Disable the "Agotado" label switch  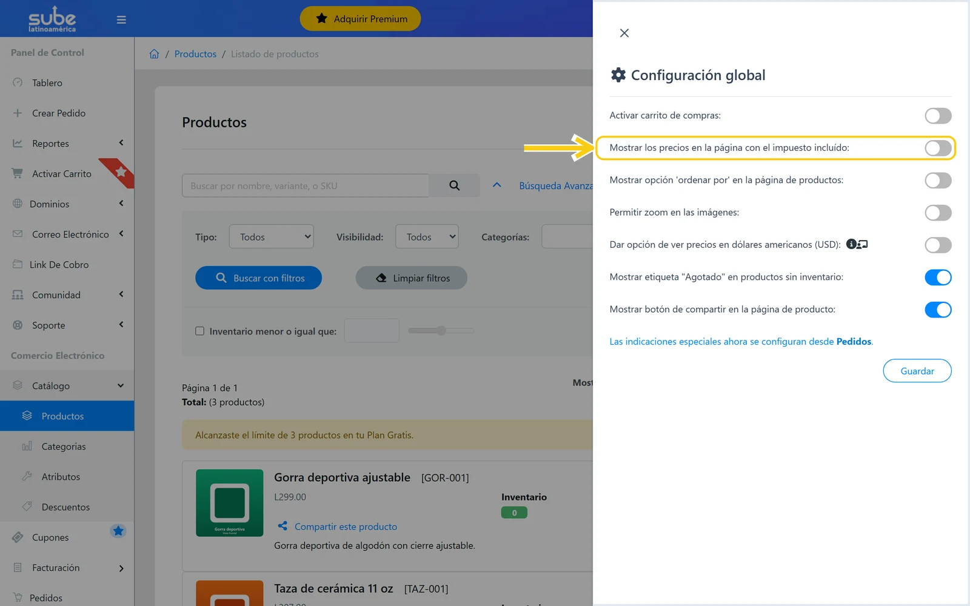coord(938,278)
